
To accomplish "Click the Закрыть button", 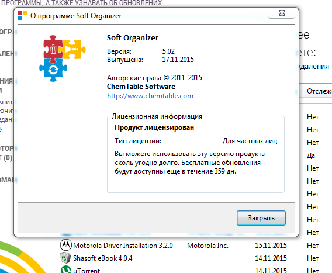I will (261, 218).
